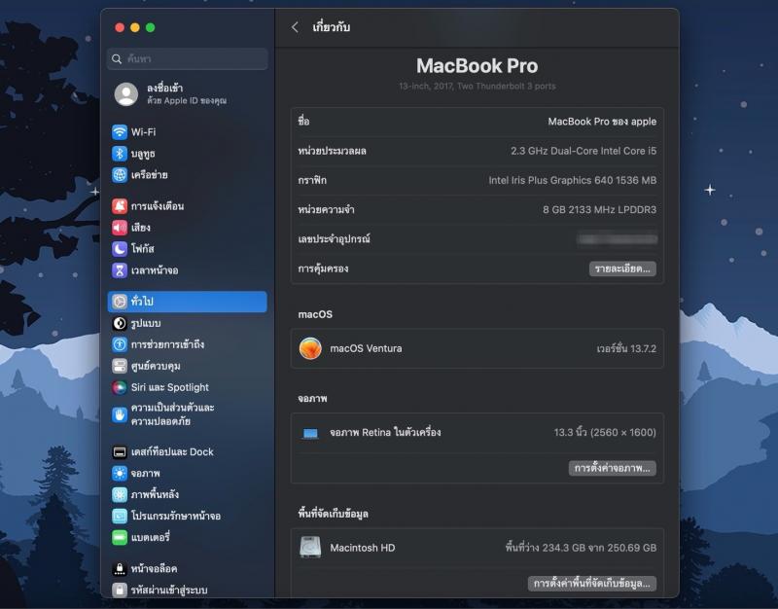Click the computer name 'MacBook Pro ของ apple'
This screenshot has height=609, width=778.
[602, 122]
